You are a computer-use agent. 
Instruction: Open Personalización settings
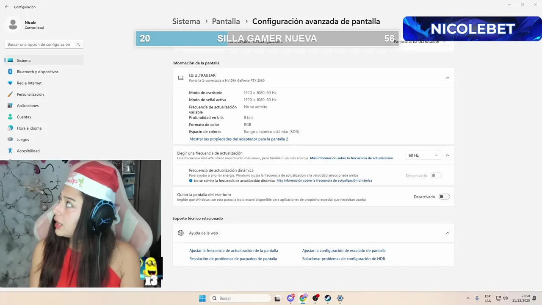44,94
